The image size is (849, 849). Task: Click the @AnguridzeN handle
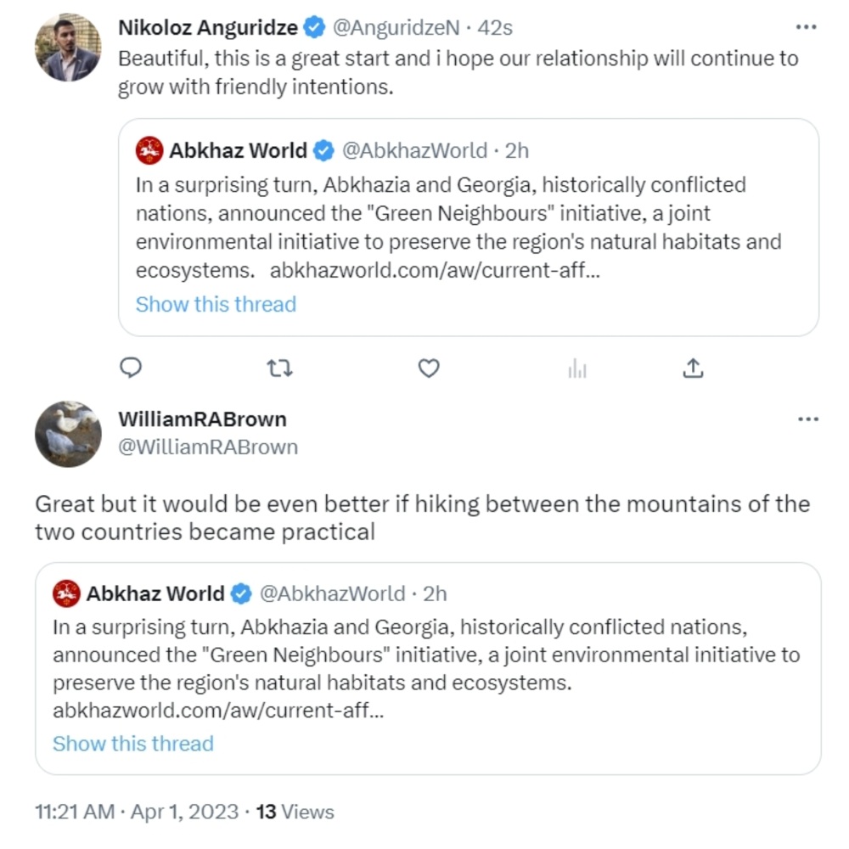pos(396,28)
